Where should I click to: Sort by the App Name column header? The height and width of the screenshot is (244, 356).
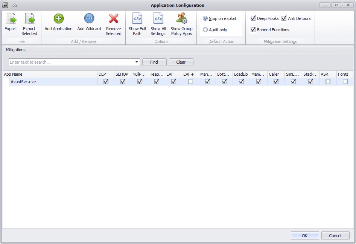[x=49, y=75]
